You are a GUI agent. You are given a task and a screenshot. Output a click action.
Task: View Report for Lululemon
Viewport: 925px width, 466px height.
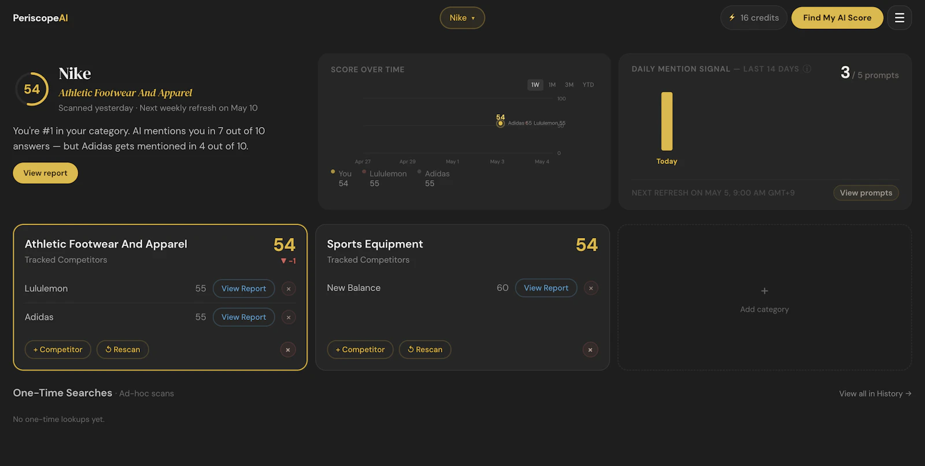tap(244, 289)
